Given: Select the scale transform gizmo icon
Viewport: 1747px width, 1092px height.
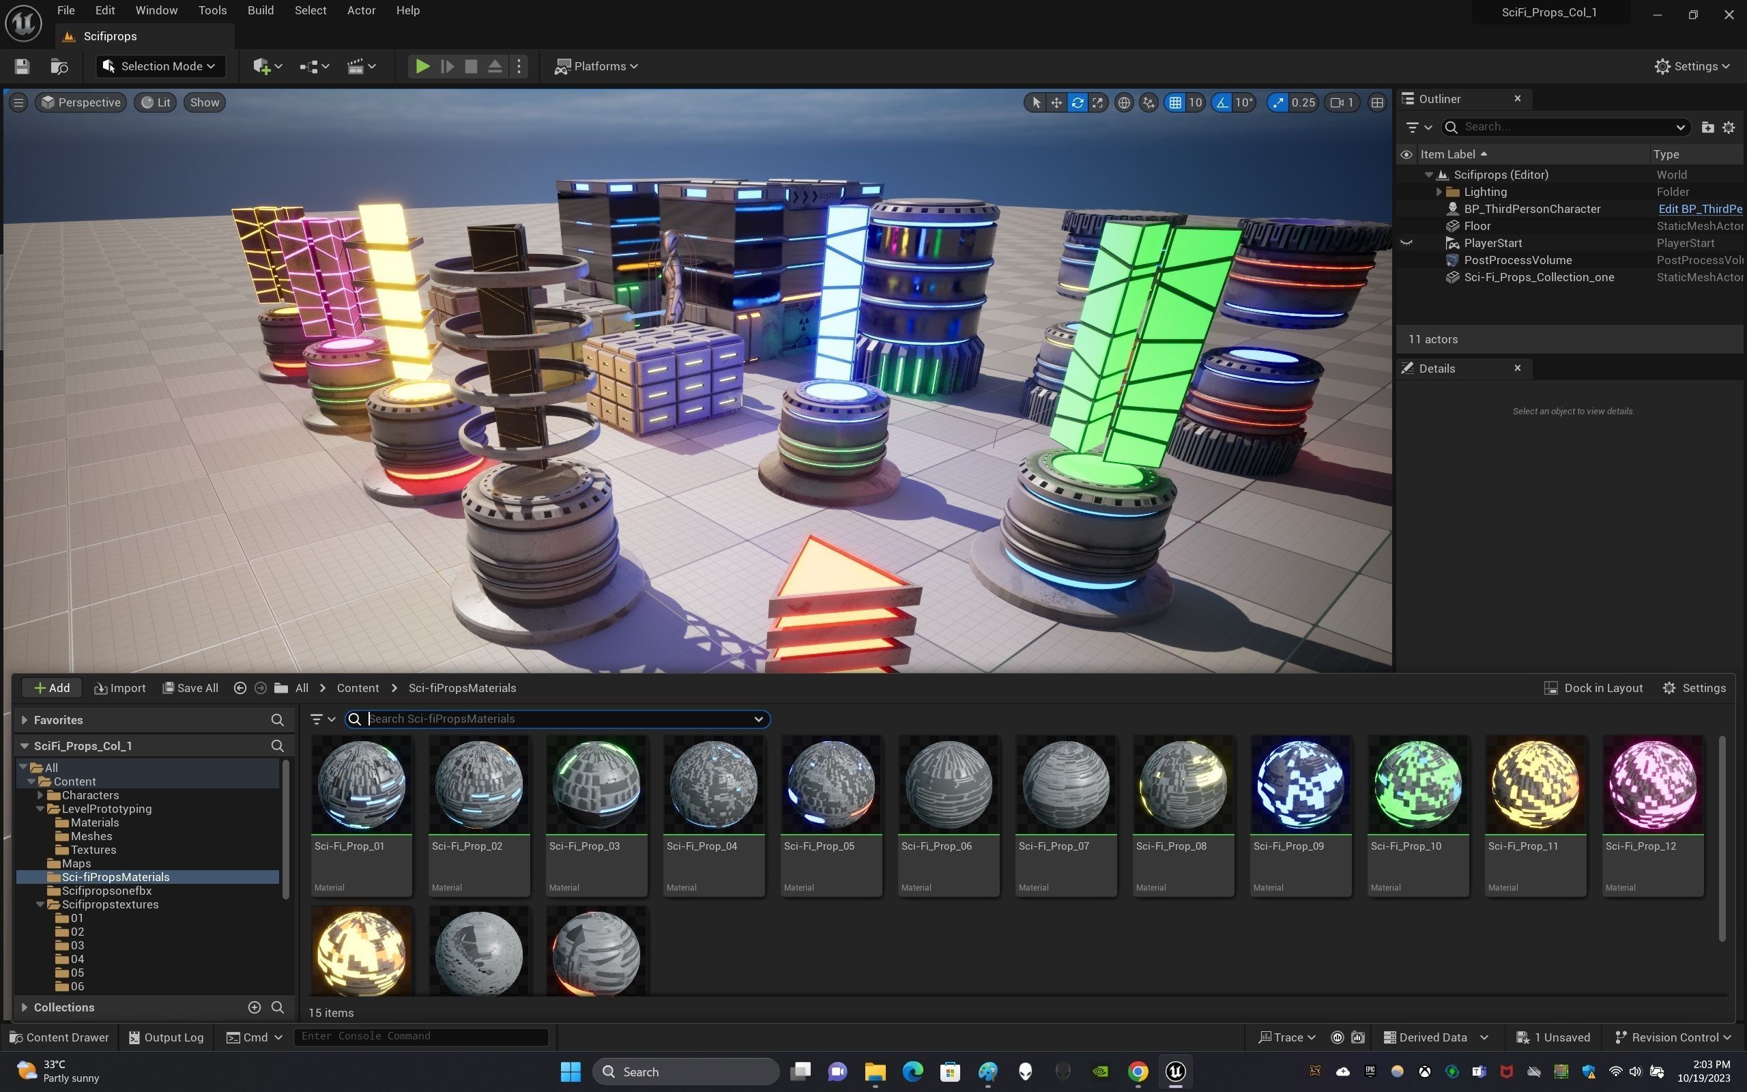Looking at the screenshot, I should coord(1098,102).
